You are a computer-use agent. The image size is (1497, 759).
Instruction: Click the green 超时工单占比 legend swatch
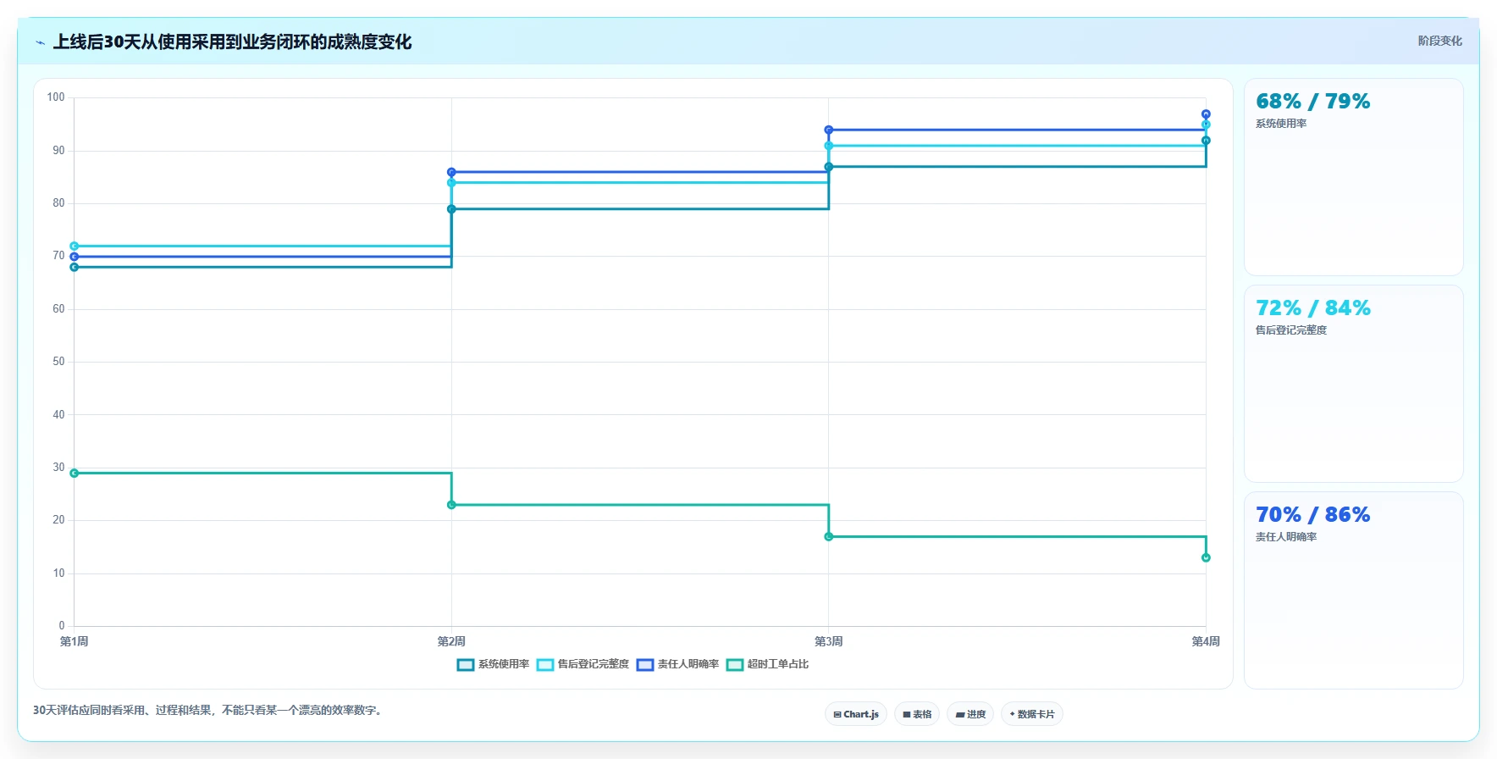point(735,665)
